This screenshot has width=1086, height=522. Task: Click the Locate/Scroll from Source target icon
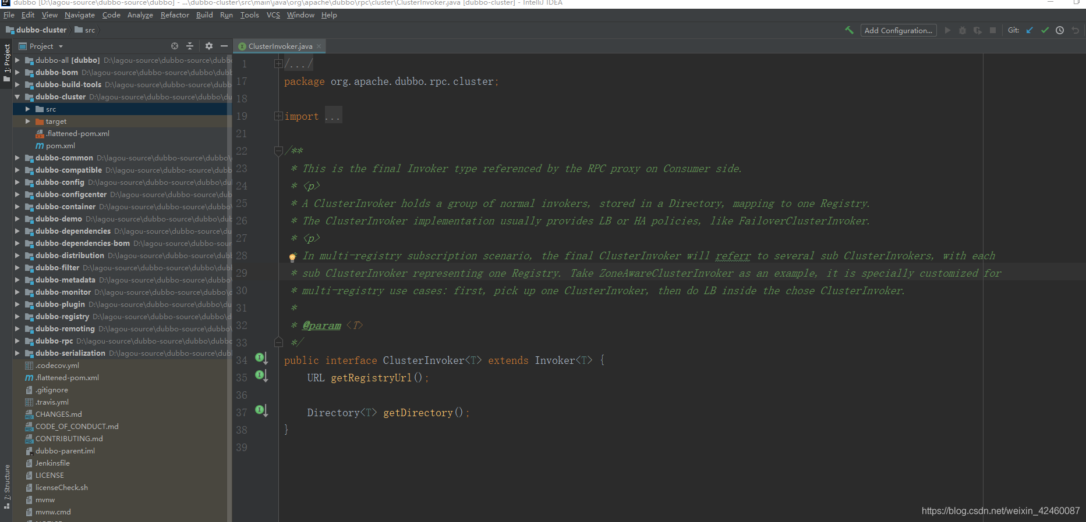click(175, 46)
